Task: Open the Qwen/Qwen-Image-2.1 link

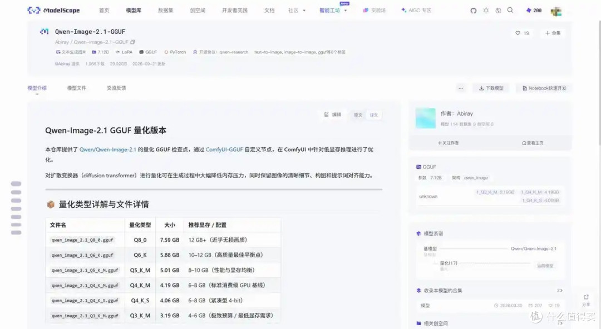Action: [x=108, y=149]
